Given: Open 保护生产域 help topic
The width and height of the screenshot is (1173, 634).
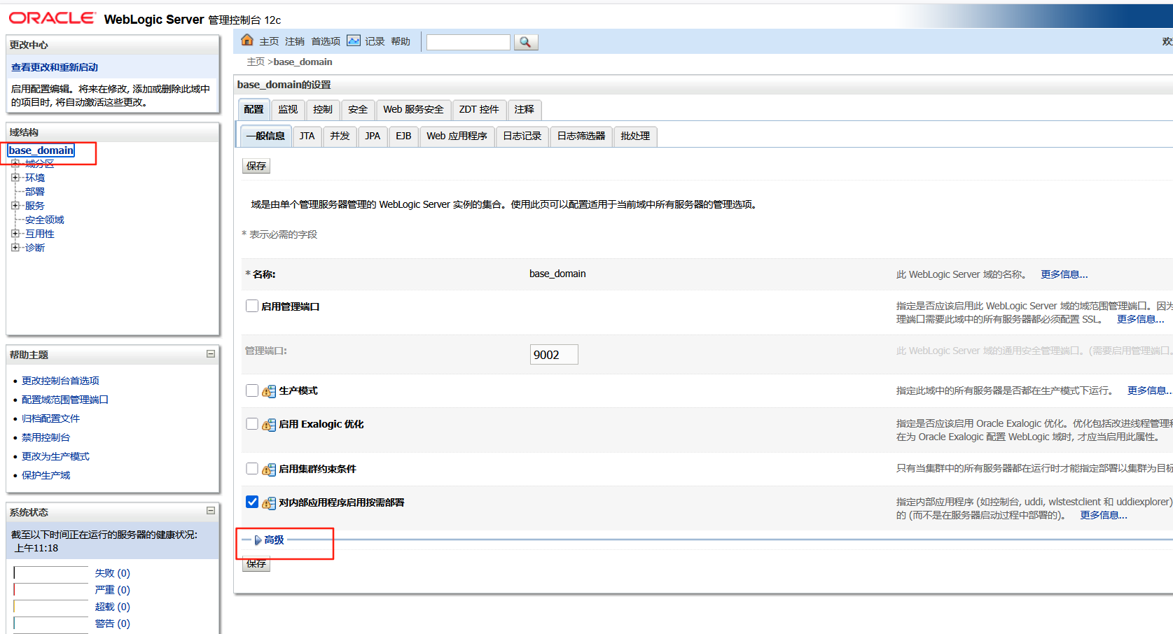Looking at the screenshot, I should [46, 475].
